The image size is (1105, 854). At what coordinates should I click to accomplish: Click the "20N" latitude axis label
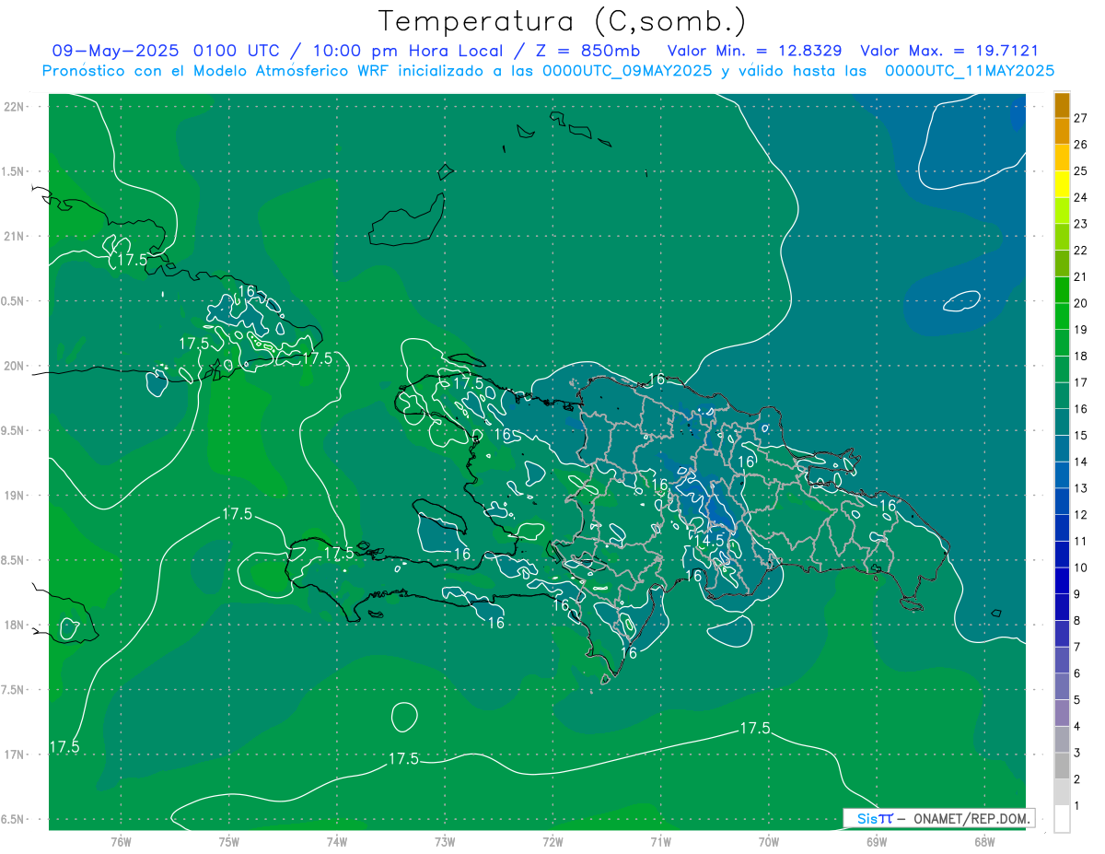[x=14, y=366]
